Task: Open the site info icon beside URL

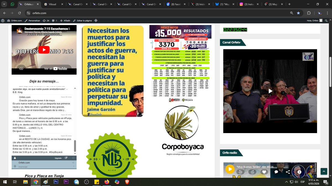Action: point(28,13)
